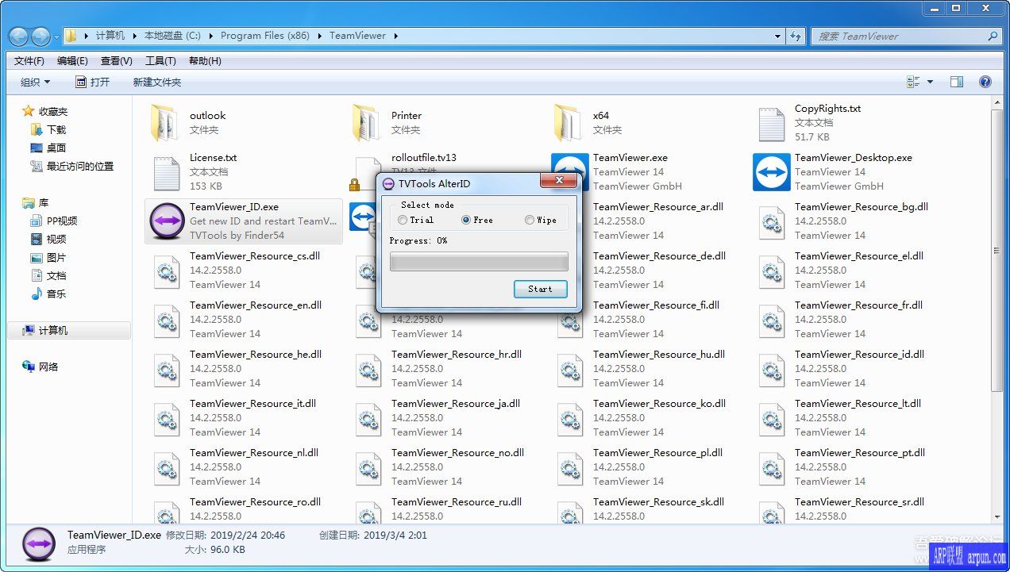Viewport: 1010px width, 572px height.
Task: Launch TeamViewer_Desktop.exe via its icon
Action: 771,172
